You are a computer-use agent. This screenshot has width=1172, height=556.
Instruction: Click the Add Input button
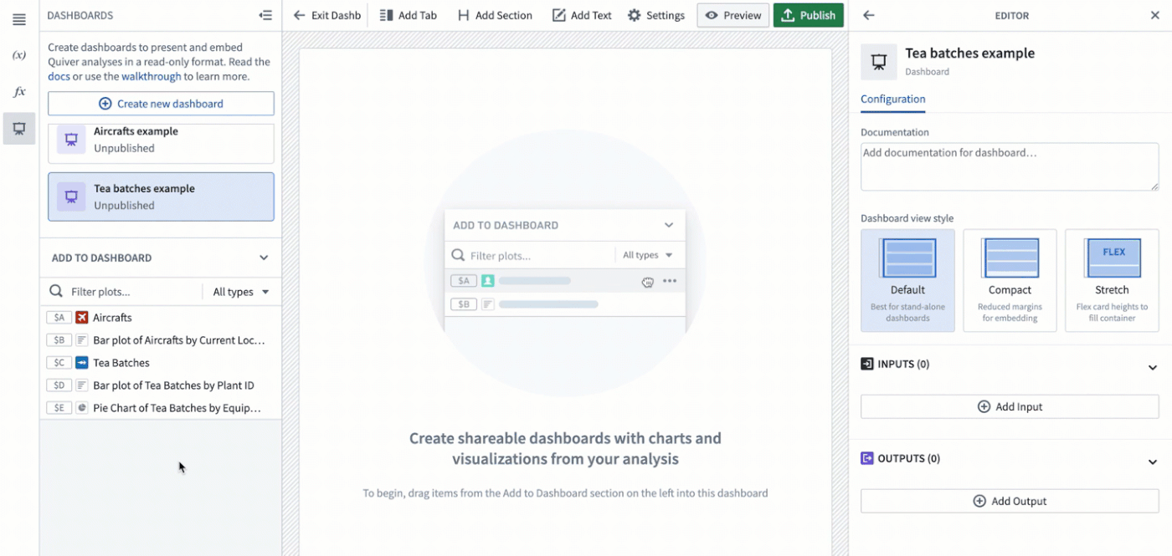[1010, 406]
